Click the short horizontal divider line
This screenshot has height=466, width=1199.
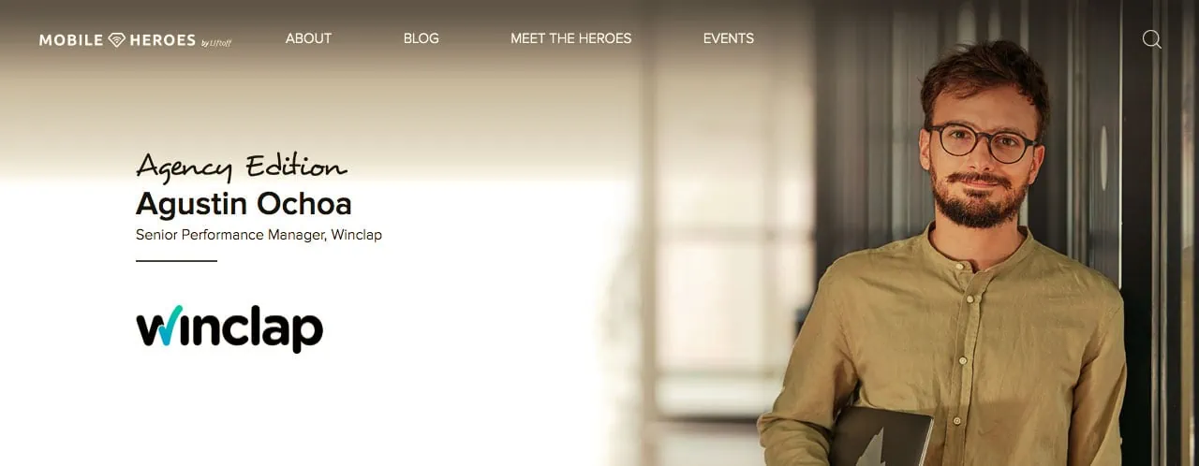176,261
